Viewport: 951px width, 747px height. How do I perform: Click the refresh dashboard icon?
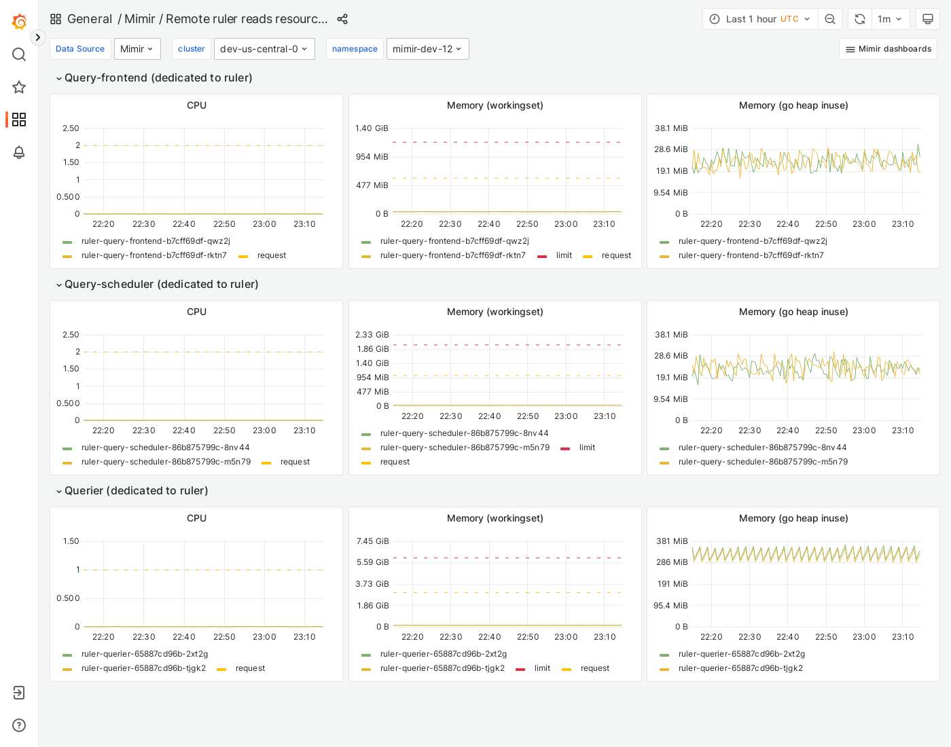(859, 19)
